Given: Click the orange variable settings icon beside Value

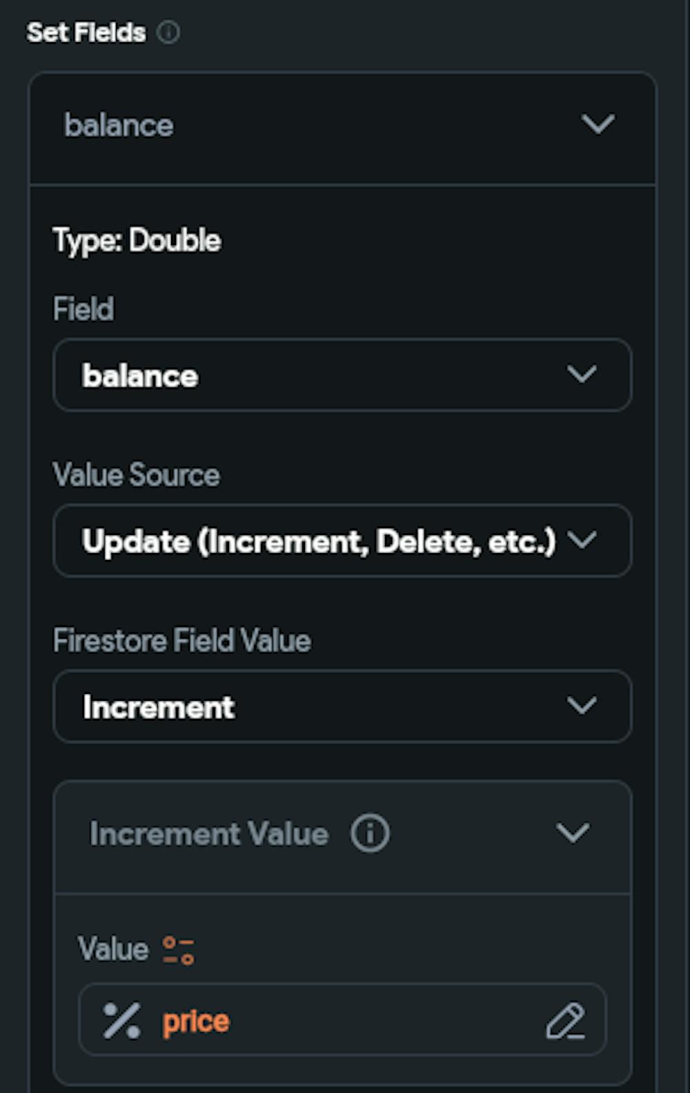Looking at the screenshot, I should tap(178, 950).
